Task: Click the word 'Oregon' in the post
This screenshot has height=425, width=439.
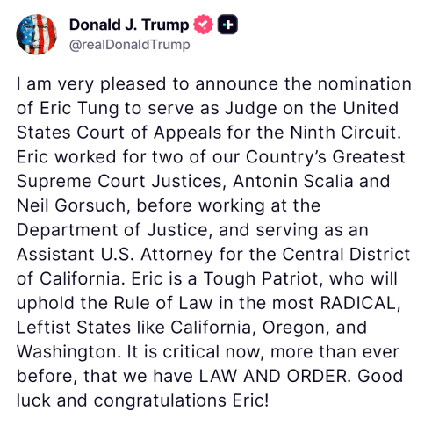Action: [x=293, y=328]
